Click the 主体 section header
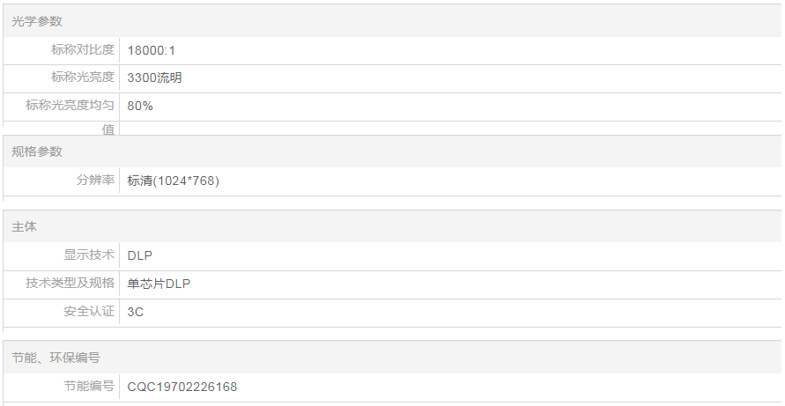 tap(25, 226)
